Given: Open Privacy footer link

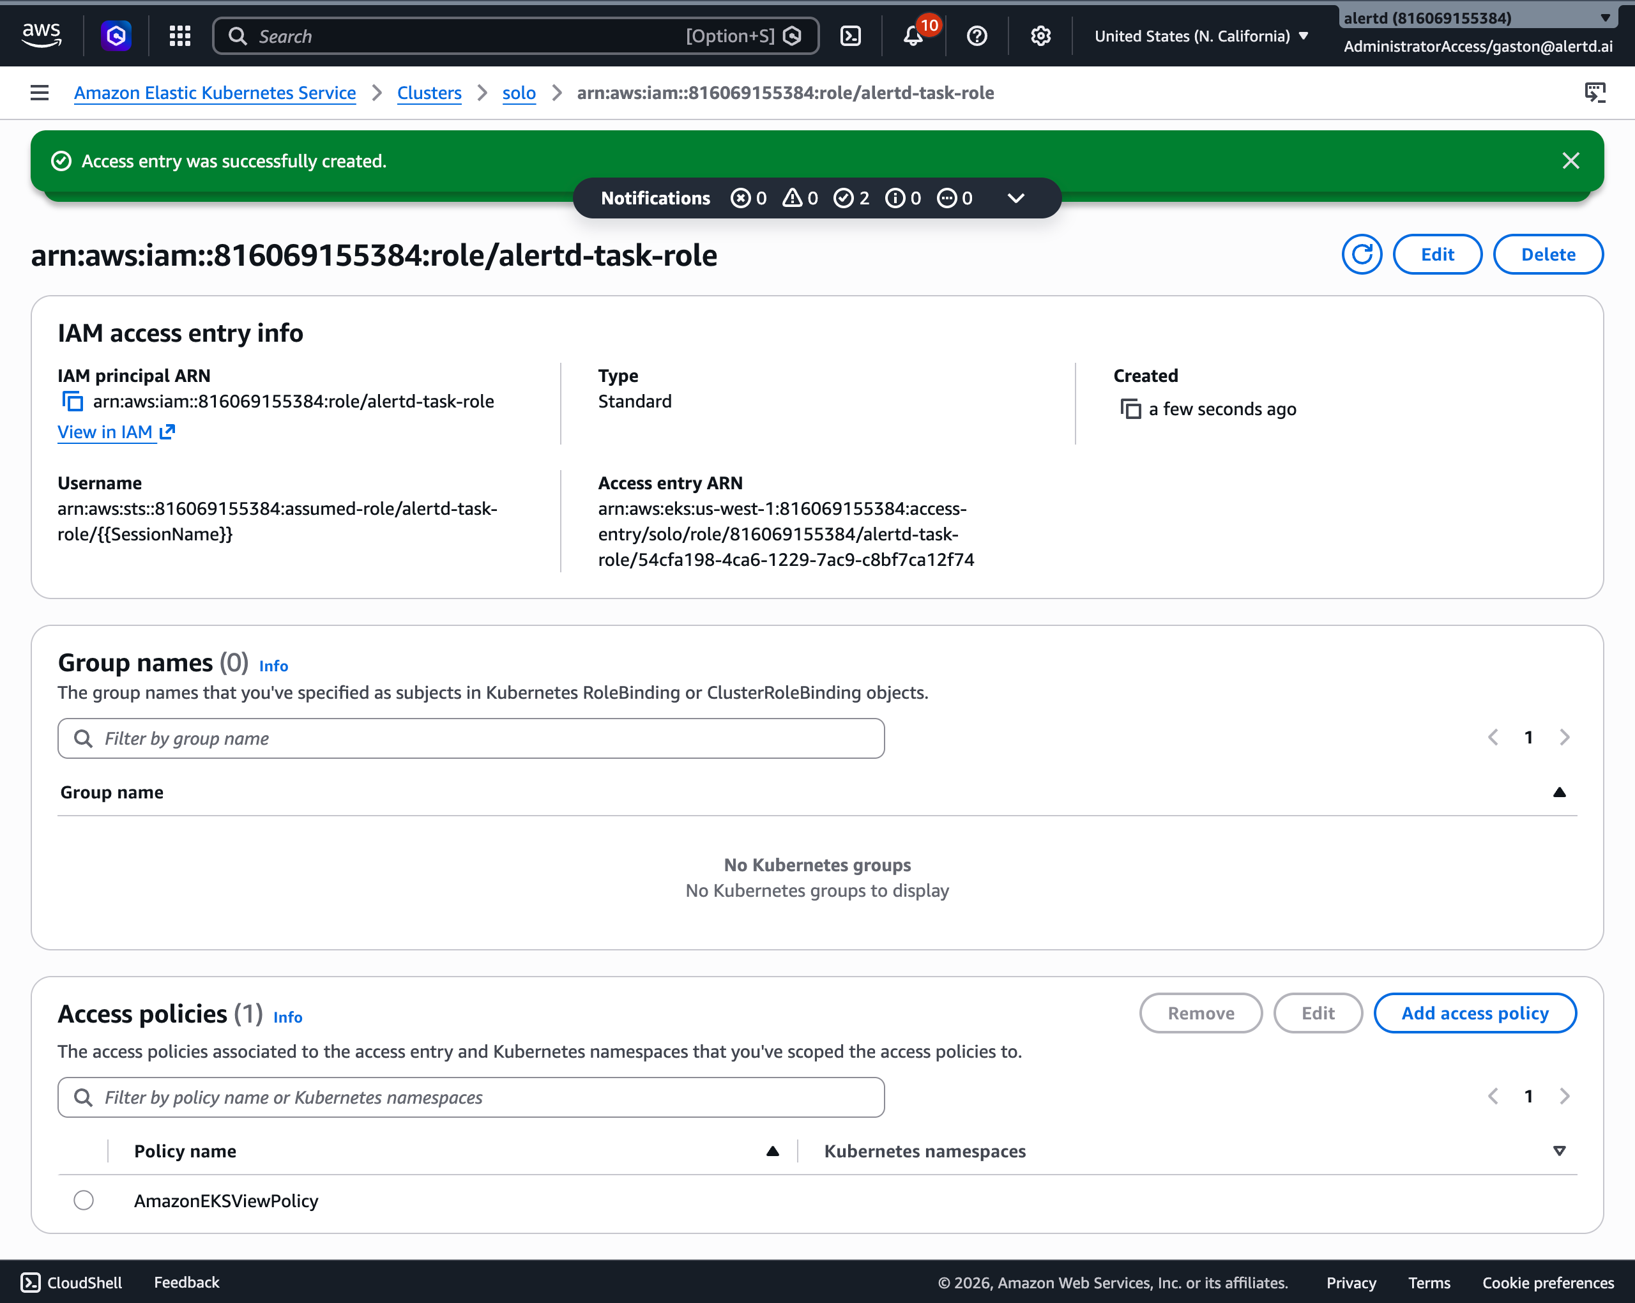Looking at the screenshot, I should pos(1351,1282).
